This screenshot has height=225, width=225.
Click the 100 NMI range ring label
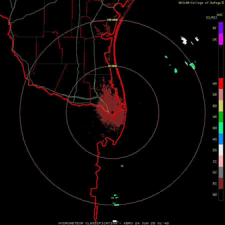click(x=112, y=20)
